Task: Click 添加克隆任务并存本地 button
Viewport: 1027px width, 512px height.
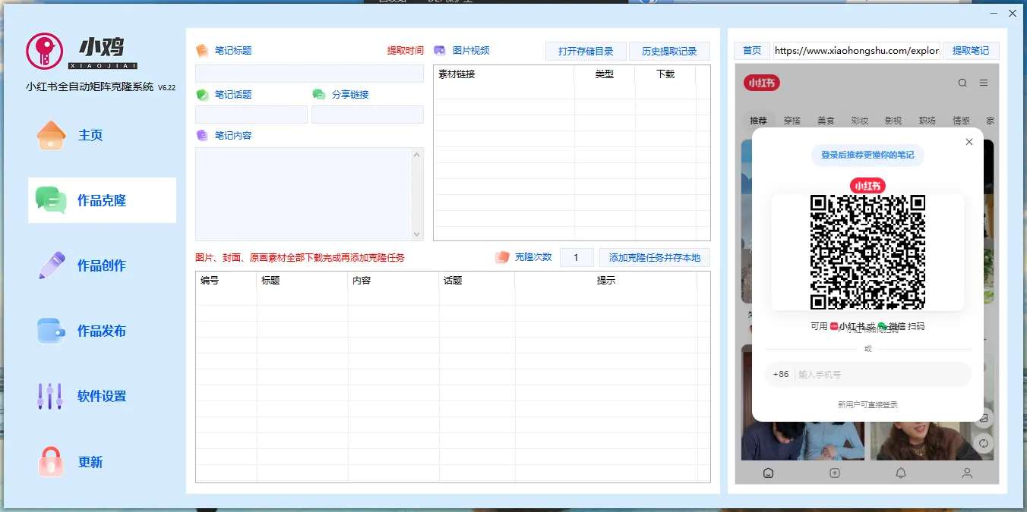Action: (655, 258)
